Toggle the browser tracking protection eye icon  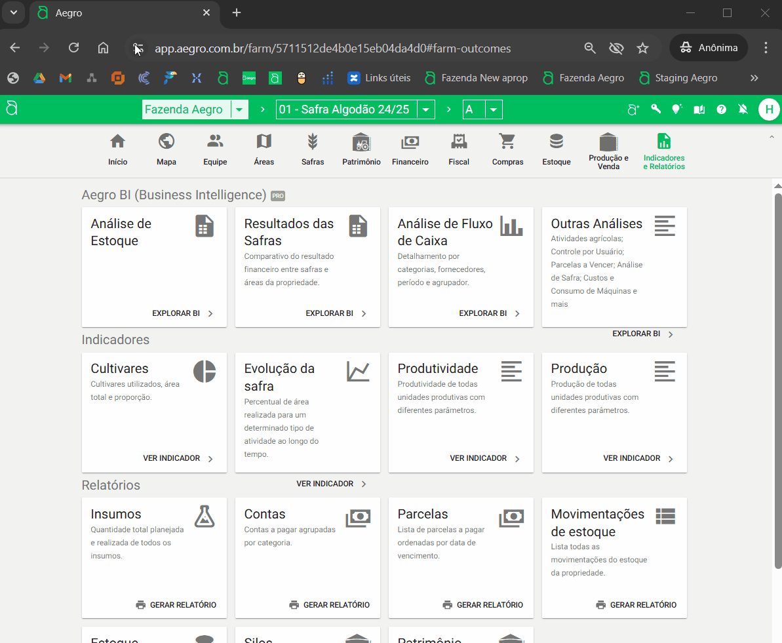pos(616,48)
